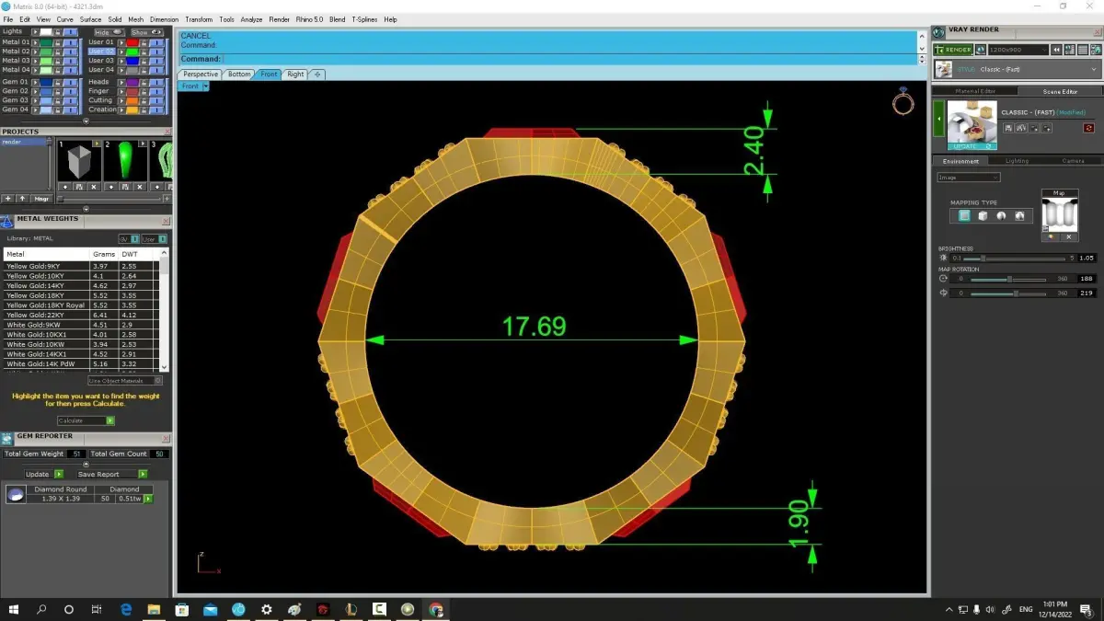1104x621 pixels.
Task: Expand the arrow beside User 03 layer
Action: (121, 61)
